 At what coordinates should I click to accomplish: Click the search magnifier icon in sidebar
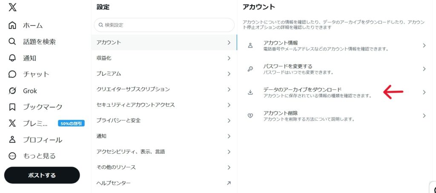pos(13,42)
